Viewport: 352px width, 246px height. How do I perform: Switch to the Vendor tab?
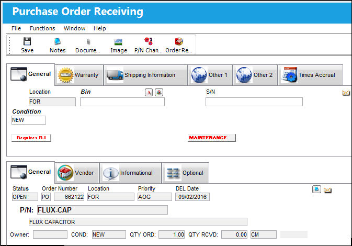(x=77, y=173)
